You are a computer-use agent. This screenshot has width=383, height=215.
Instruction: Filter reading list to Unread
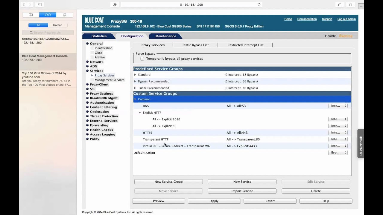(57, 25)
